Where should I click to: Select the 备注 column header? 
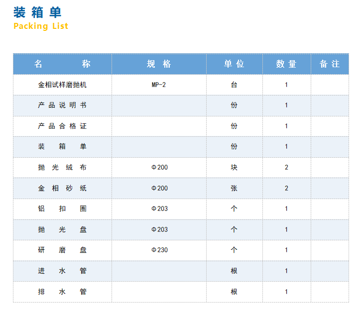pyautogui.click(x=330, y=64)
